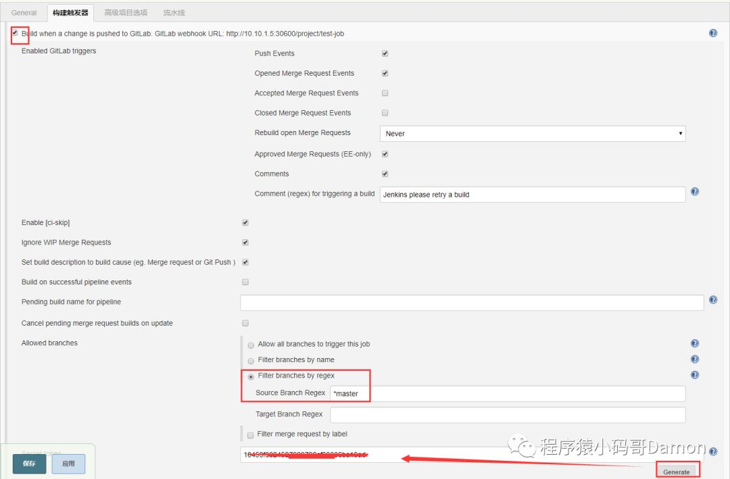Screen dimensions: 730x479
Task: Enable Filter merge request by label
Action: coord(251,435)
